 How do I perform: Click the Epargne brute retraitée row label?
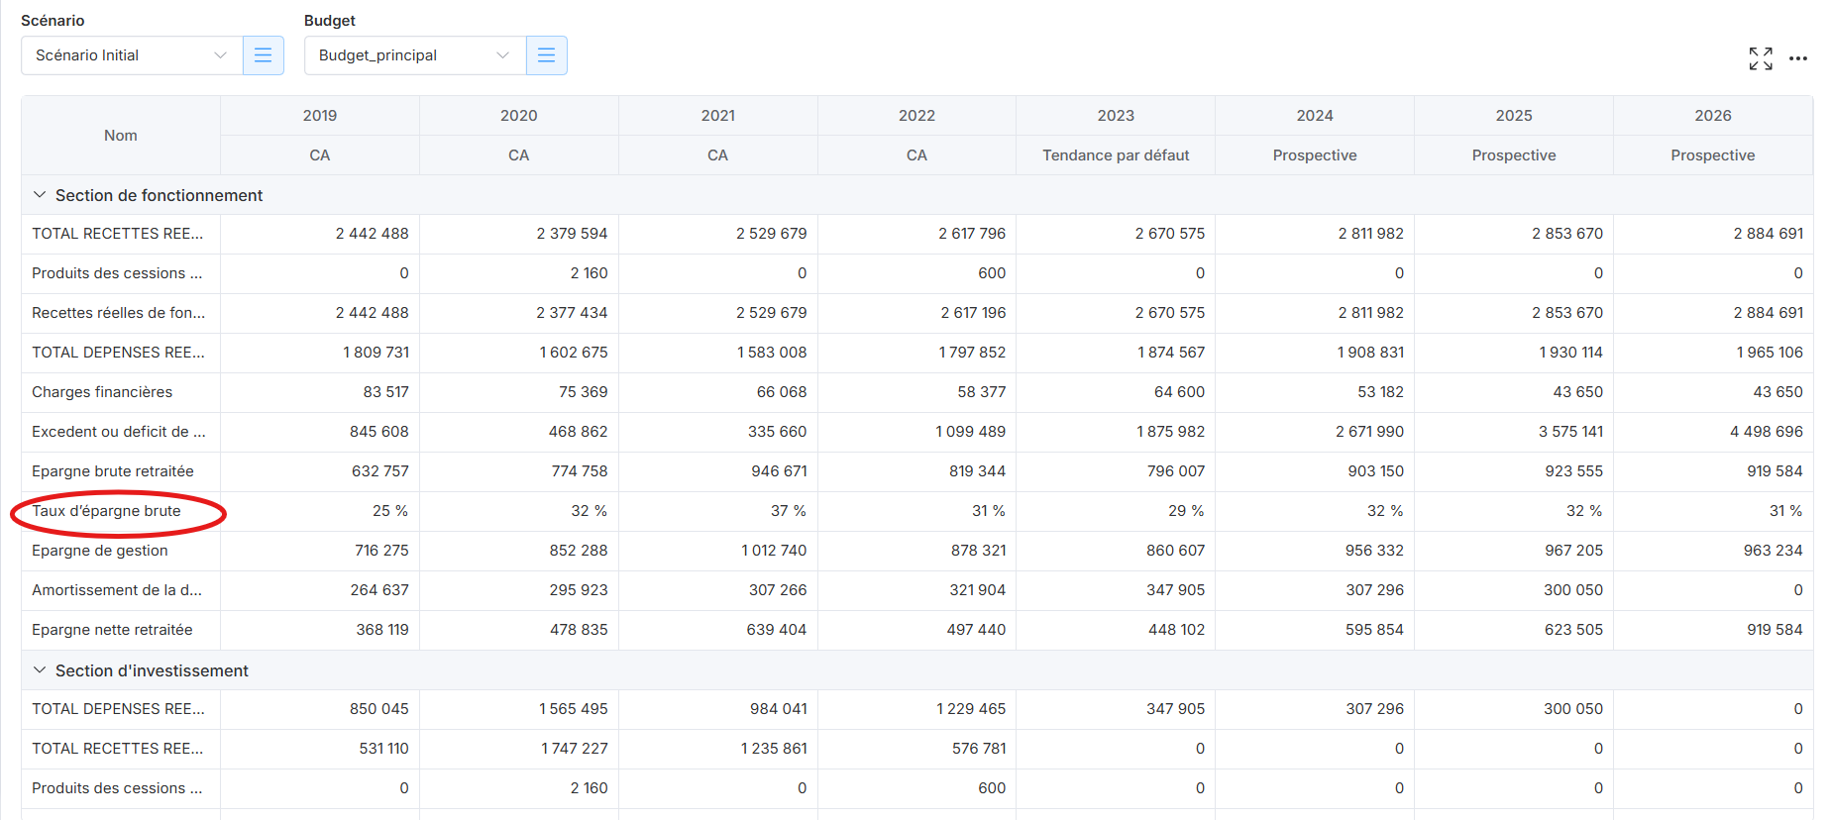pyautogui.click(x=113, y=471)
